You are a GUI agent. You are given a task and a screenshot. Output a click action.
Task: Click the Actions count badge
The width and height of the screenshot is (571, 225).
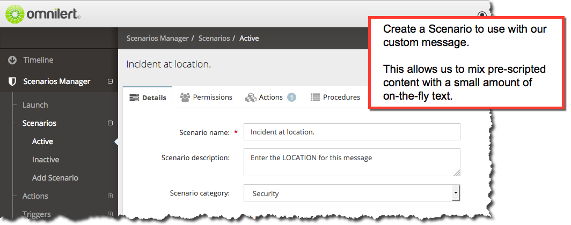(291, 97)
